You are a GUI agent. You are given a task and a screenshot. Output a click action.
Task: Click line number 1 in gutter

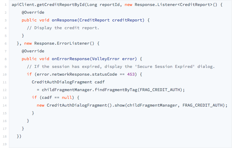click(6, 5)
